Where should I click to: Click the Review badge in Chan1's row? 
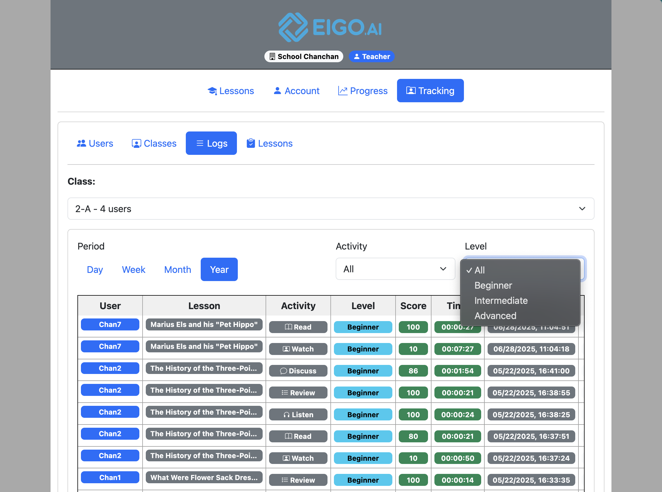coord(298,480)
